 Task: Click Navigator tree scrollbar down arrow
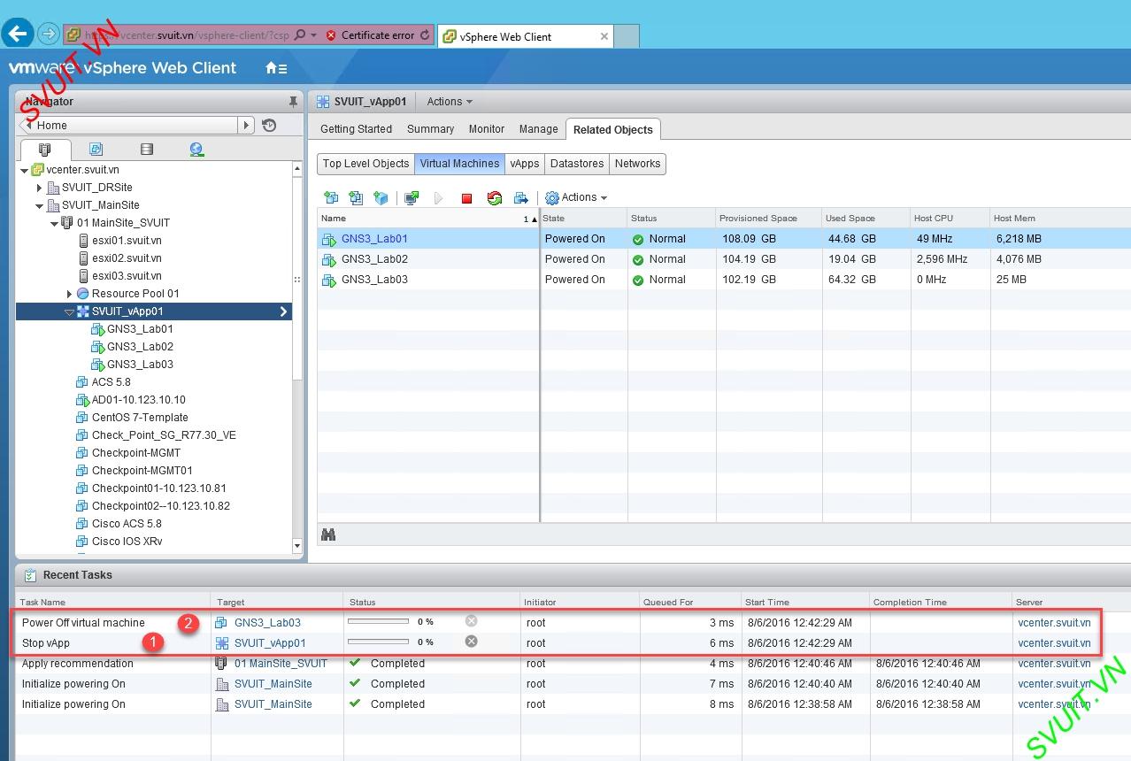coord(297,546)
